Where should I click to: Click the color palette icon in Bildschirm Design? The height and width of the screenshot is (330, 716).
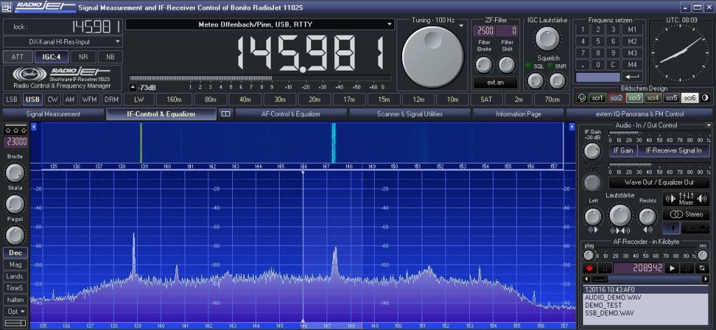(x=580, y=98)
